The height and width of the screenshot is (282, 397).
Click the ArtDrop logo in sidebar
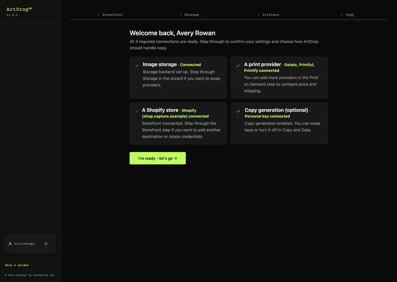(19, 9)
